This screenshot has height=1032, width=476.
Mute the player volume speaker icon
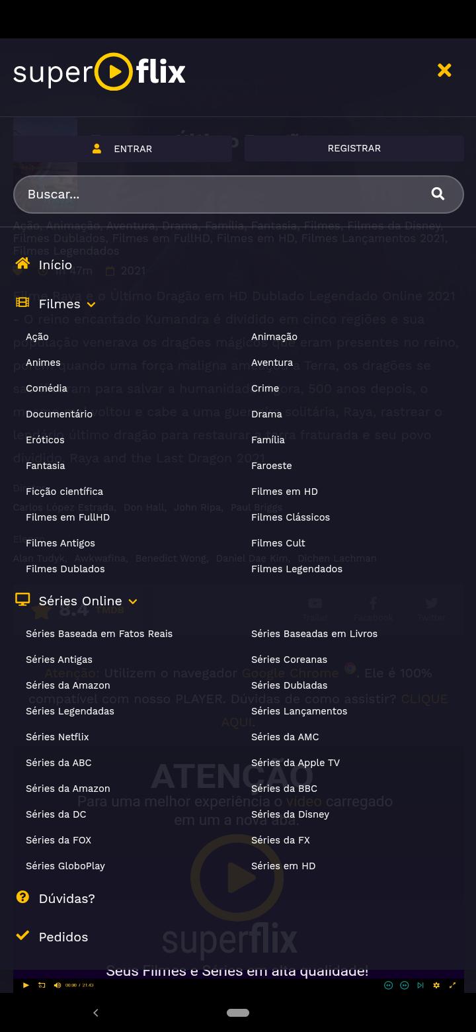click(x=58, y=985)
